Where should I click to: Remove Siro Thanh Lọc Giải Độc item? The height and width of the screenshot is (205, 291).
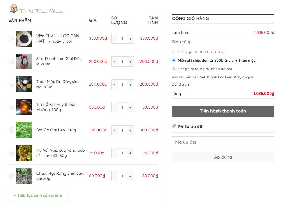(x=11, y=61)
